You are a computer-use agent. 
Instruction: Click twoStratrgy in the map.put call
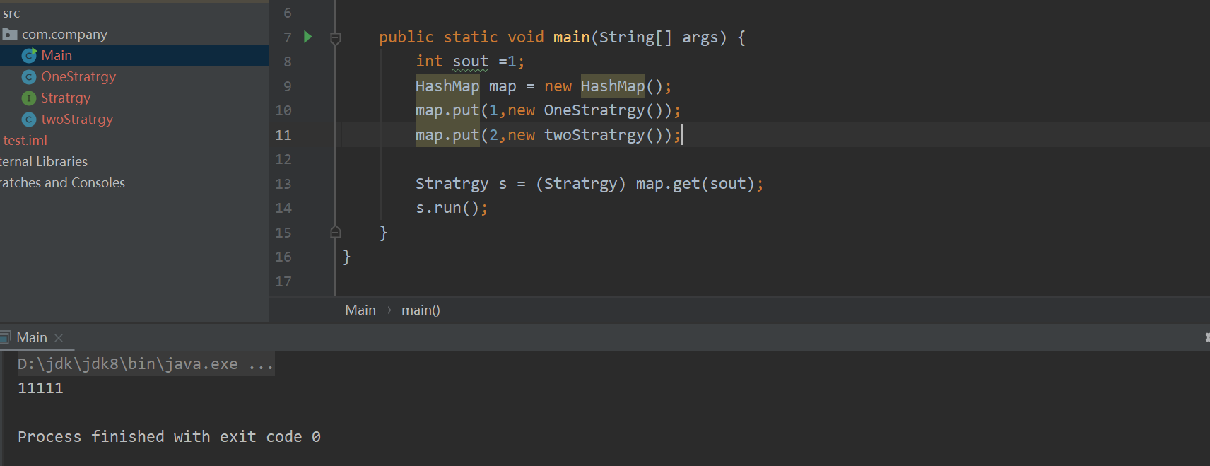[x=594, y=134]
